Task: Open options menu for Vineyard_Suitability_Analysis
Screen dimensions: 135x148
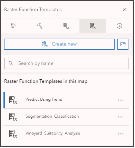Action: 121,134
